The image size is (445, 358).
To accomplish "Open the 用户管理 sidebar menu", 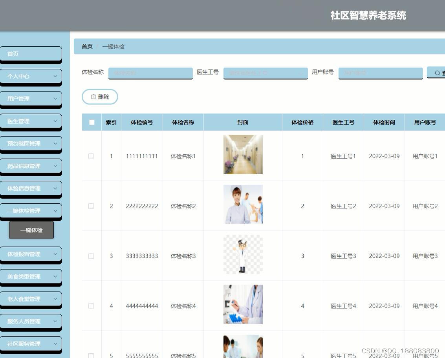I will pyautogui.click(x=31, y=99).
